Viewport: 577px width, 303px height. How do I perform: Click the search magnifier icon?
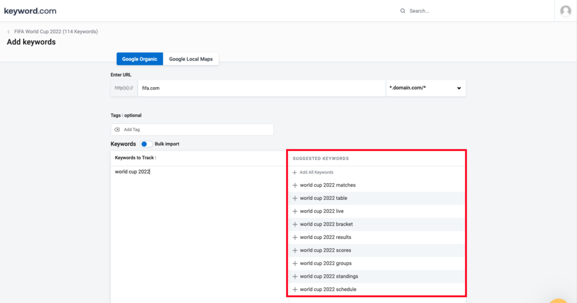402,11
